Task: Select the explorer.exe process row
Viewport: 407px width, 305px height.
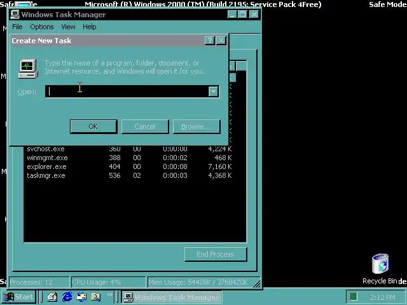Action: [129, 166]
